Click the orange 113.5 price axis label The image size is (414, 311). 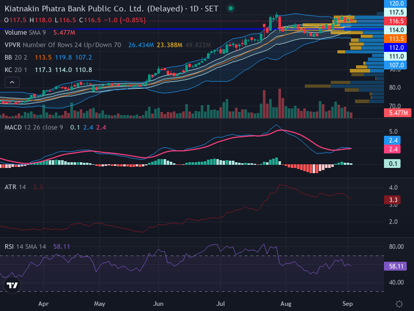[x=395, y=39]
